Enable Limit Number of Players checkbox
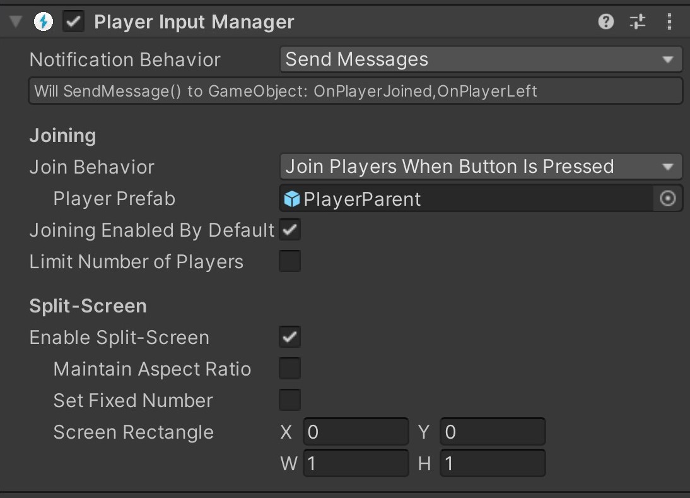 tap(290, 261)
